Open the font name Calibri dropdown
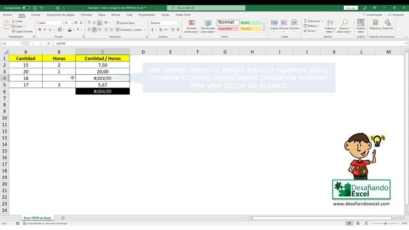409x230 pixels. point(62,23)
